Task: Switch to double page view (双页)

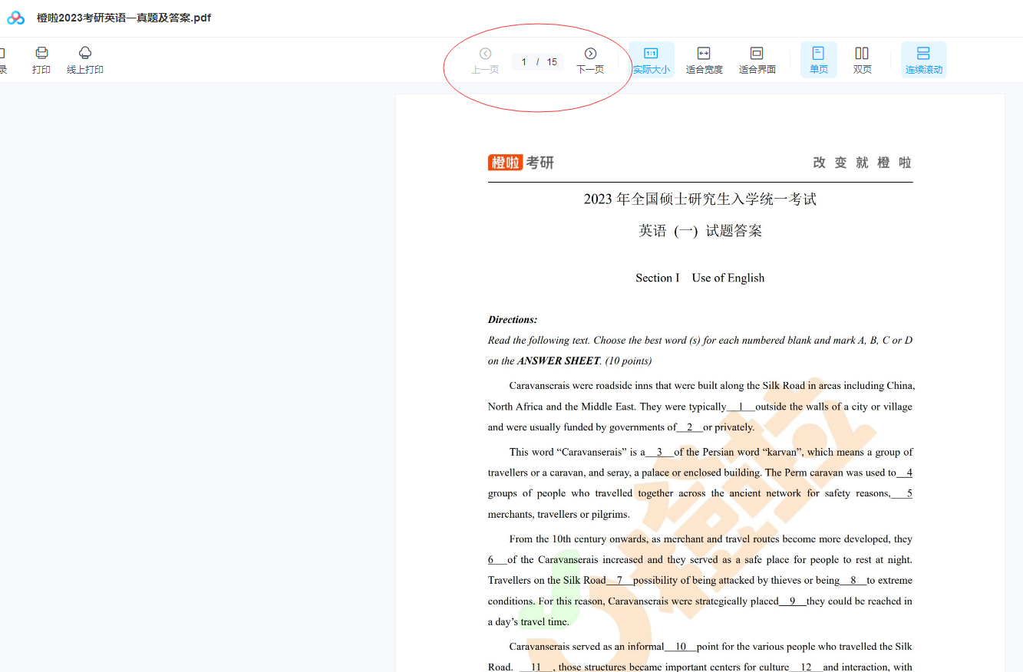Action: (862, 59)
